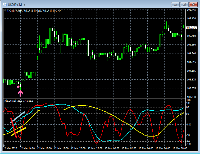Screen dimensions: 200x154
Task: Click the current price label 105.775
Action: (191, 28)
